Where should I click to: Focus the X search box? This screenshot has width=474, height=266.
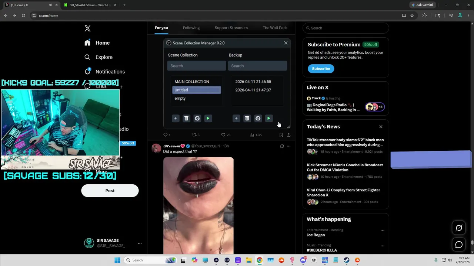(346, 28)
